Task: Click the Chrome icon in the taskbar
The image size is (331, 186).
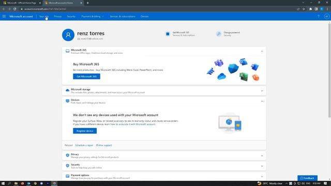Action: 54,183
